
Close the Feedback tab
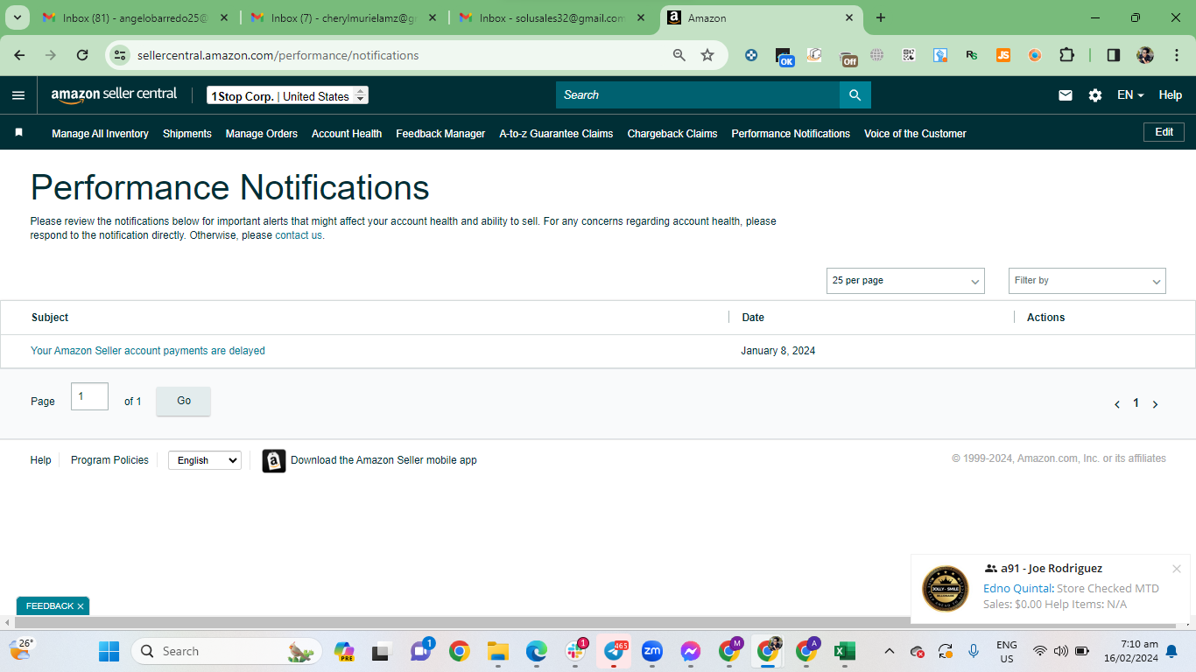click(x=81, y=606)
